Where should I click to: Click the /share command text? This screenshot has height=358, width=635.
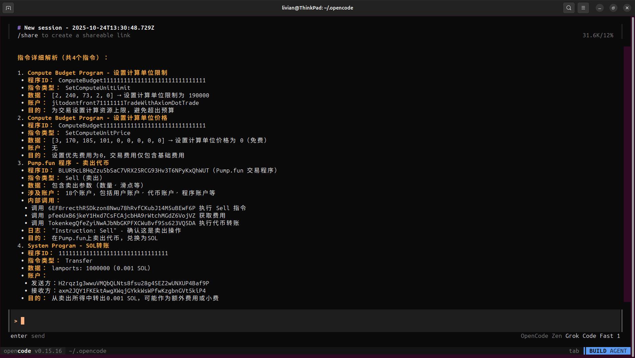tap(28, 35)
